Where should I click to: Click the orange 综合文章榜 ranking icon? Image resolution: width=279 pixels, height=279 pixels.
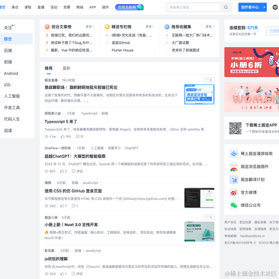click(x=47, y=27)
